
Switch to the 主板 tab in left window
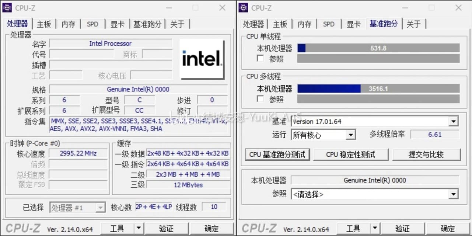tap(44, 24)
